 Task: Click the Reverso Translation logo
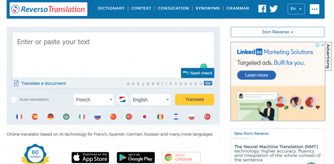49,9
